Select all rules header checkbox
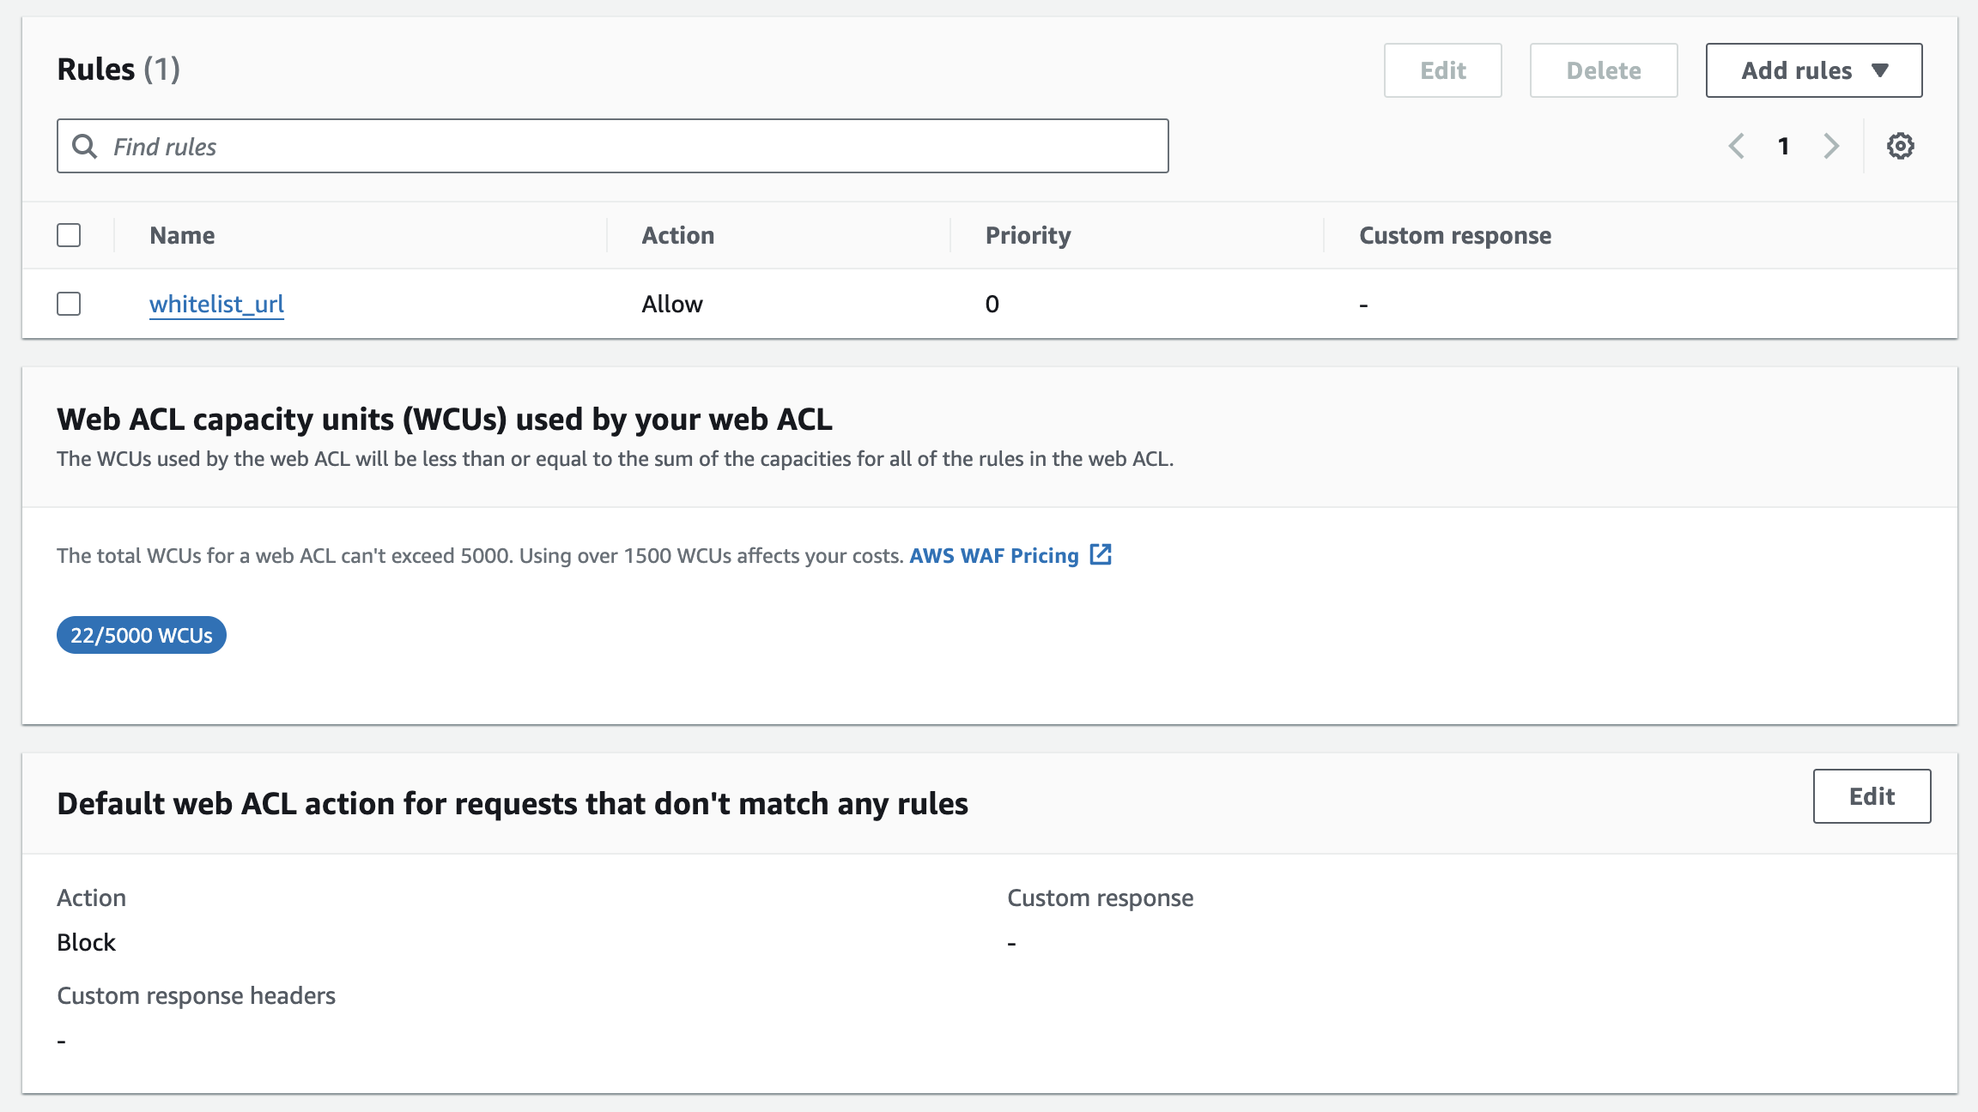This screenshot has width=1978, height=1112. pos(69,235)
